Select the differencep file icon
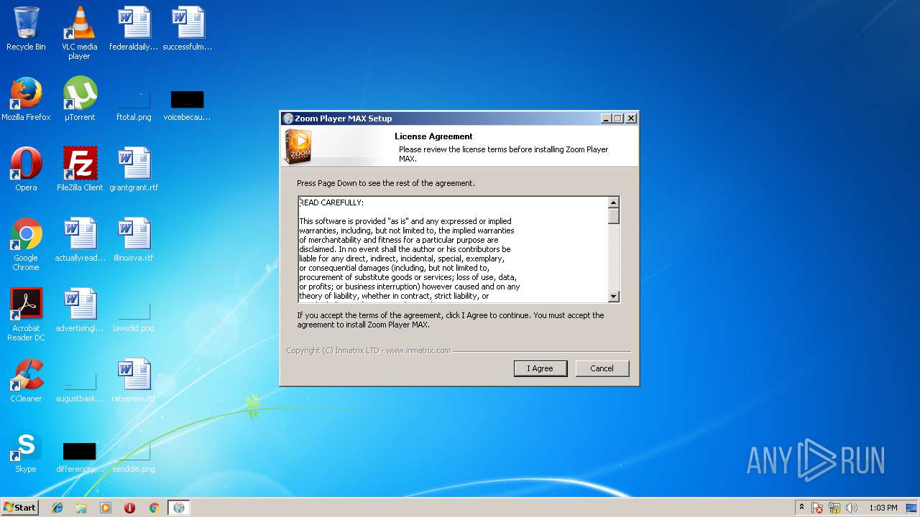 79,457
